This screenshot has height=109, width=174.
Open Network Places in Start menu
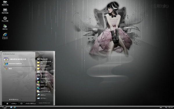[42, 75]
